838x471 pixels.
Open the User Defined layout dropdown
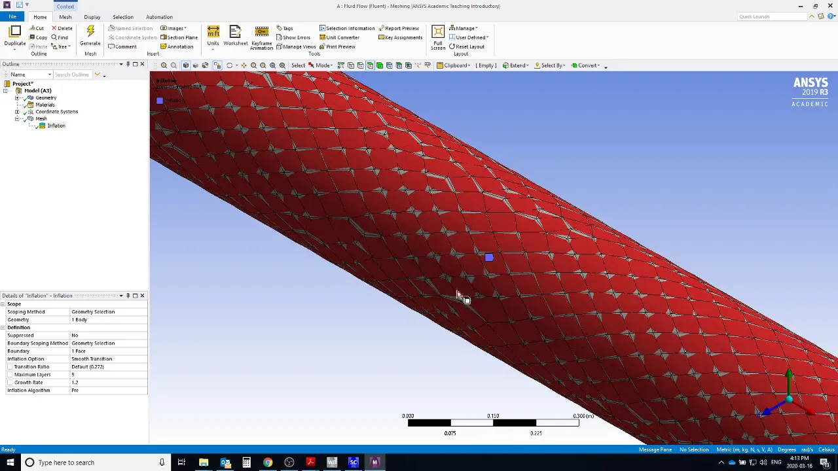[x=469, y=37]
